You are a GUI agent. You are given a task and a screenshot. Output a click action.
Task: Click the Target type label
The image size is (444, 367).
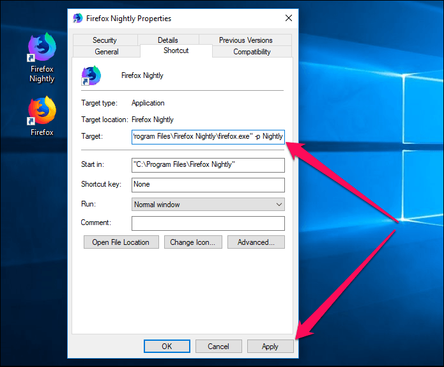(99, 103)
